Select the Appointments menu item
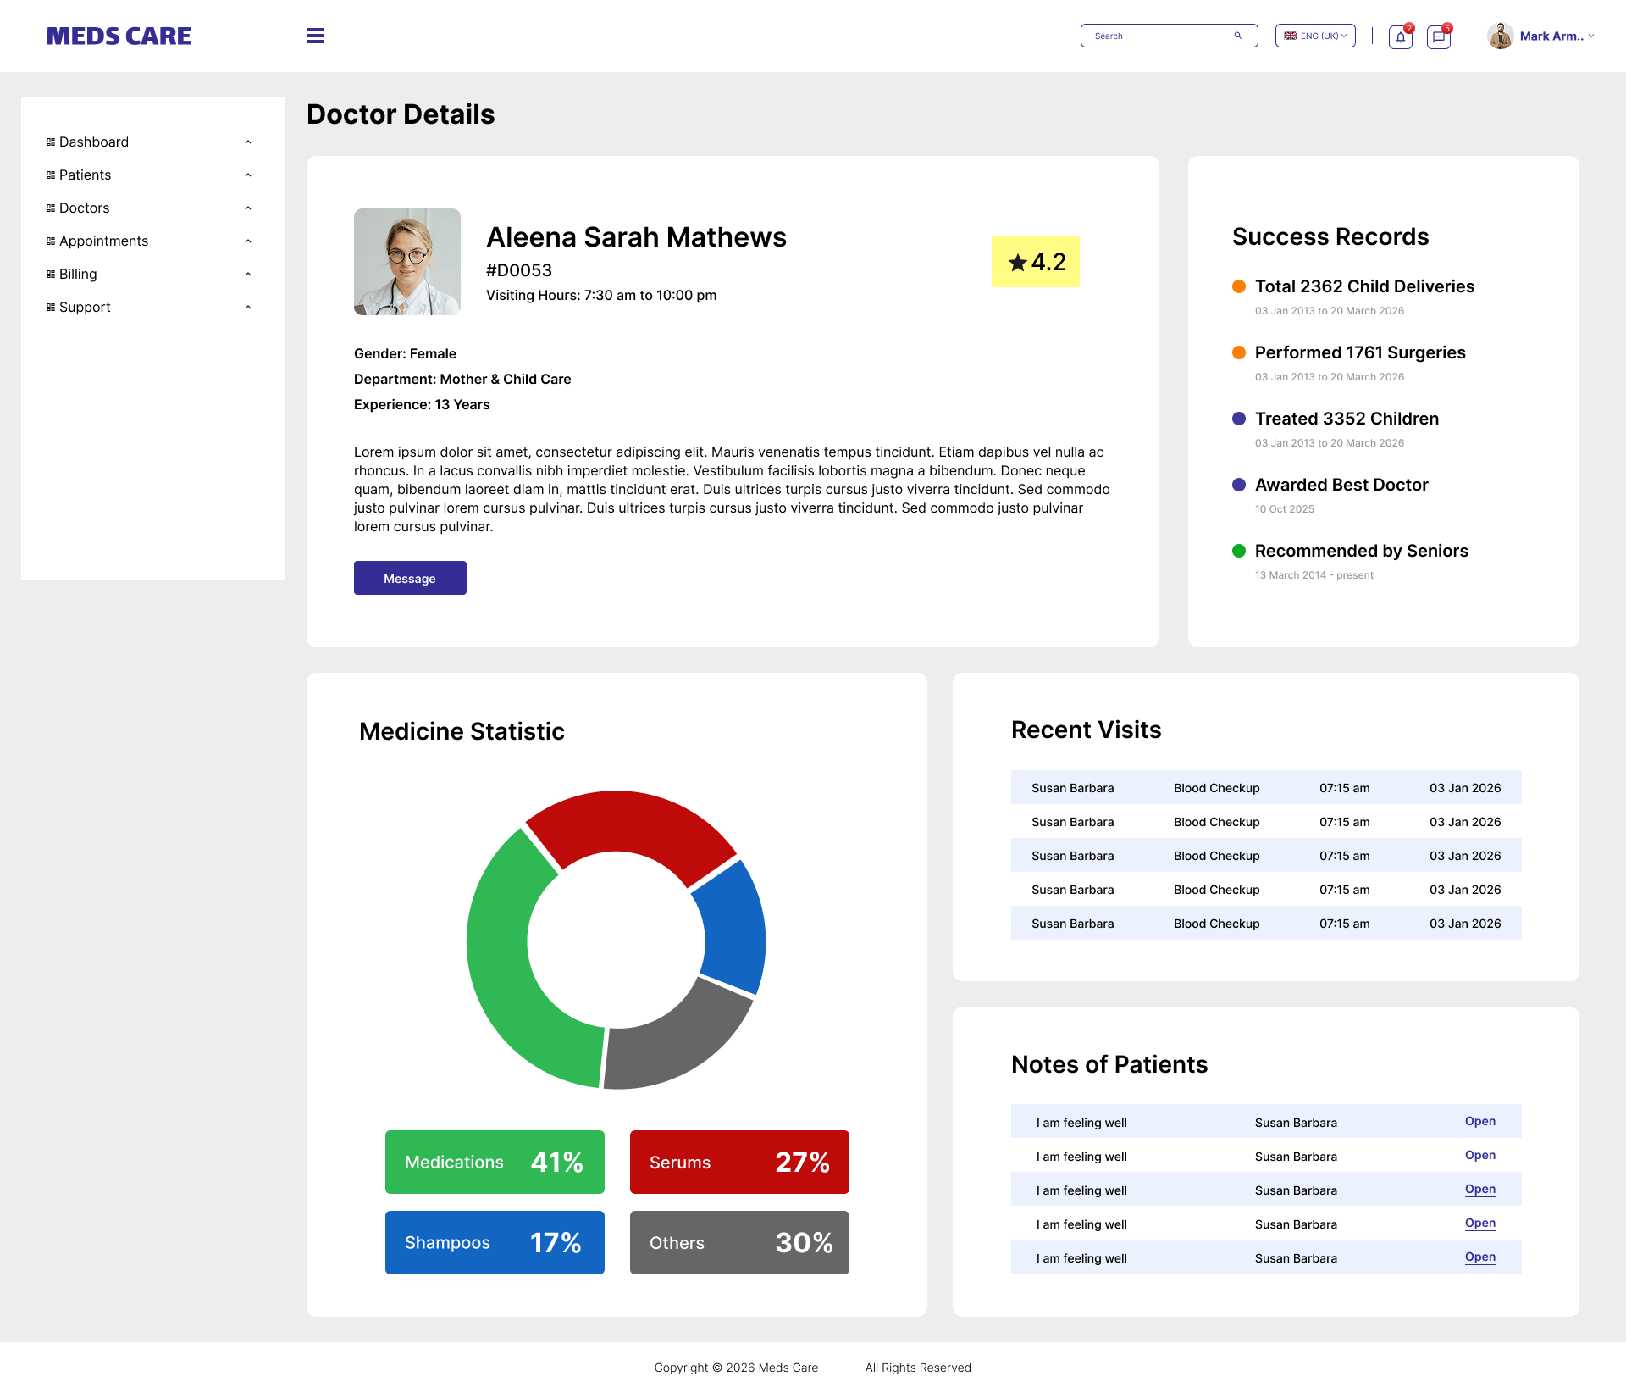The height and width of the screenshot is (1393, 1626). click(x=103, y=241)
